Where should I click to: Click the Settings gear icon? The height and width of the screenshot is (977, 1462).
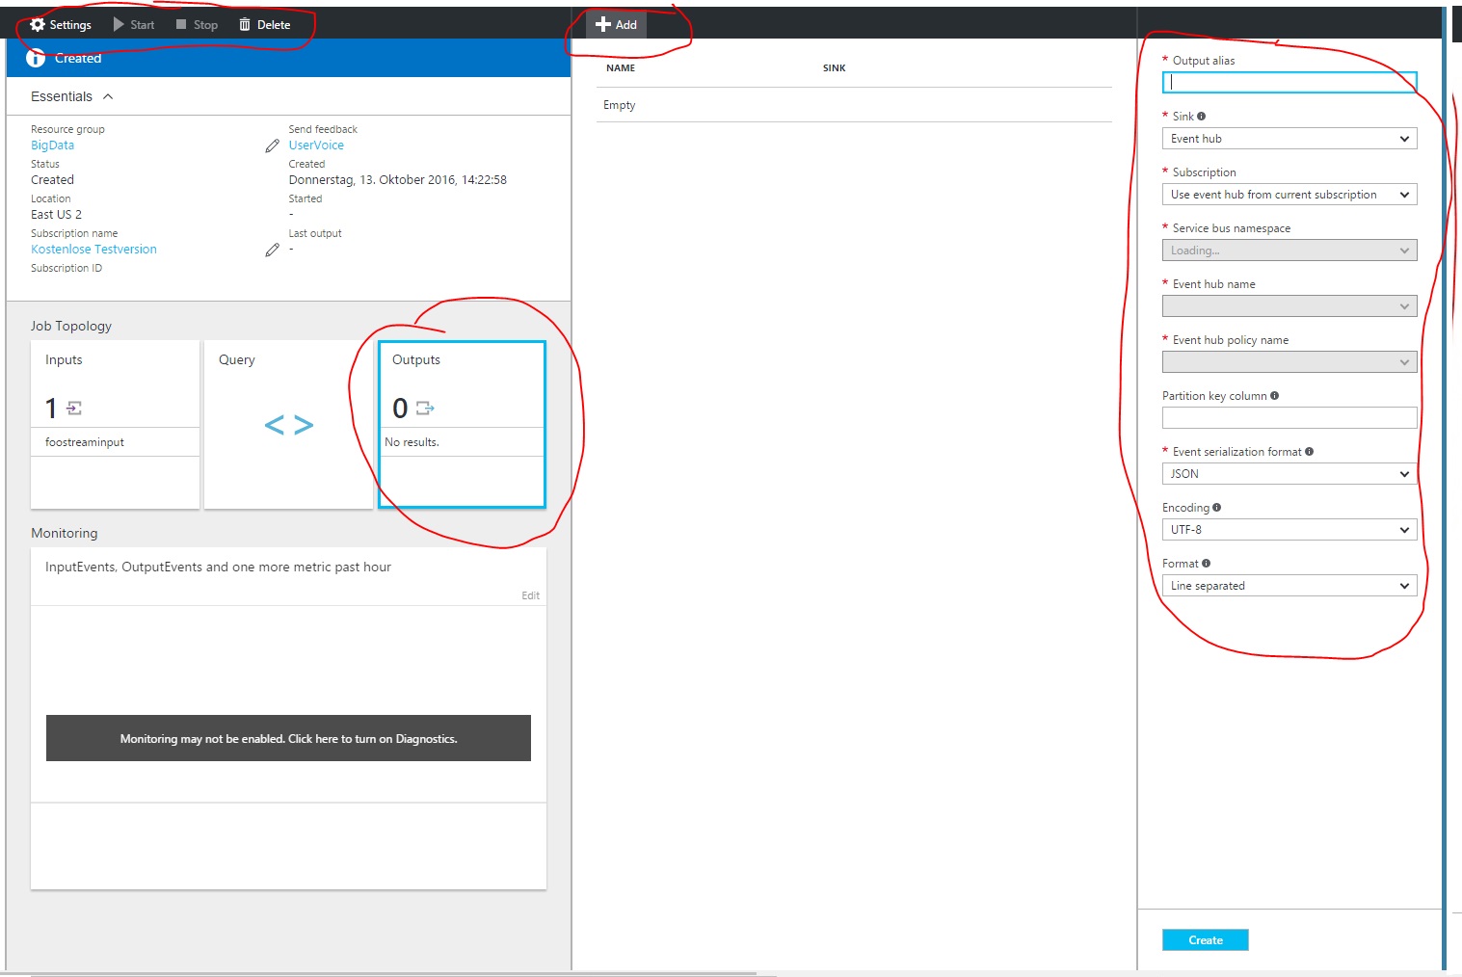click(x=38, y=25)
